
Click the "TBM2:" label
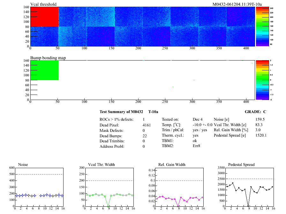tap(168, 146)
